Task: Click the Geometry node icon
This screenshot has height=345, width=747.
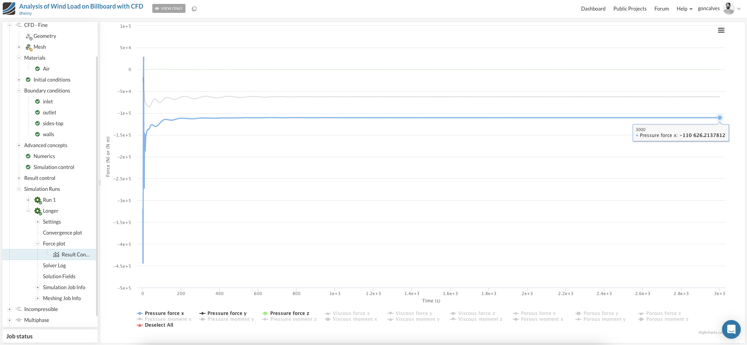Action: pyautogui.click(x=29, y=36)
